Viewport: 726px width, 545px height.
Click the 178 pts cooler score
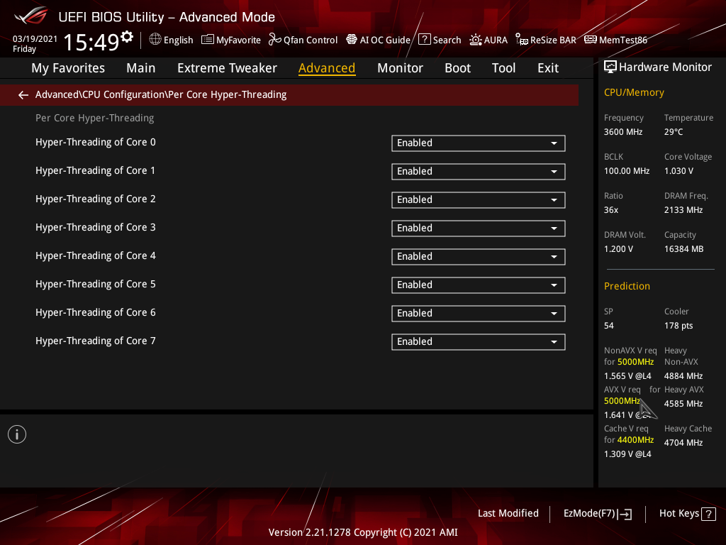coord(678,326)
